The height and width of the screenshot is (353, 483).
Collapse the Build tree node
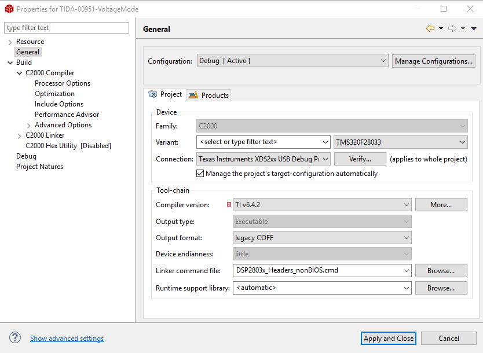tap(10, 62)
